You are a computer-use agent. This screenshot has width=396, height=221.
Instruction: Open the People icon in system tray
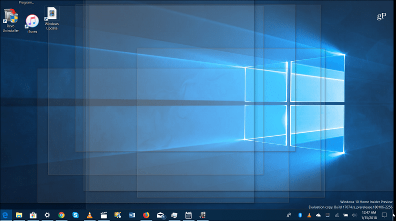click(x=289, y=215)
